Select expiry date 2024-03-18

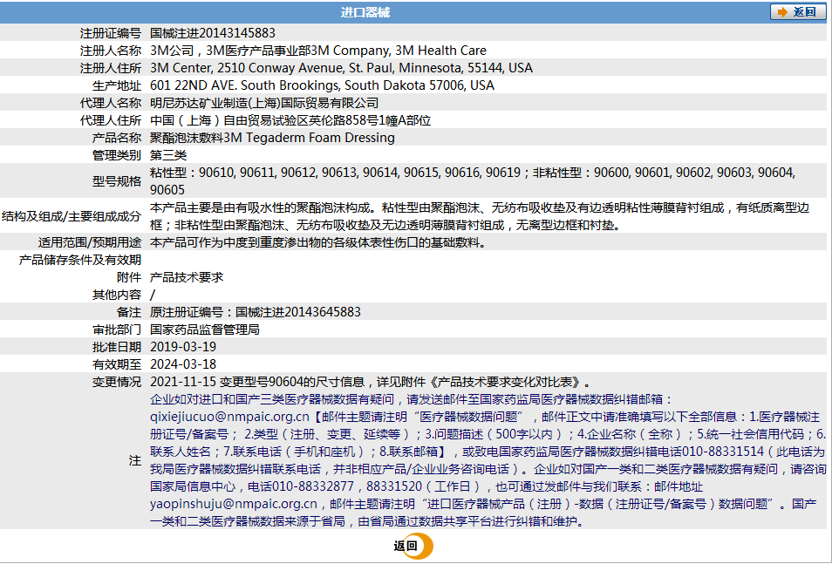(x=183, y=364)
